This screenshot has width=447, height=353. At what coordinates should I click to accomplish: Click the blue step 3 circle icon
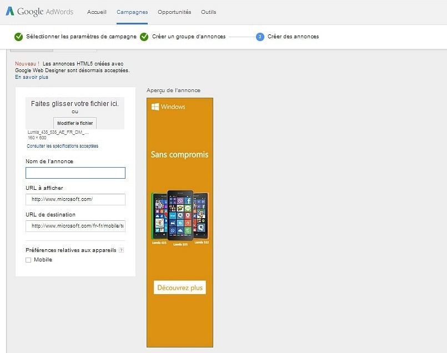[x=260, y=37]
